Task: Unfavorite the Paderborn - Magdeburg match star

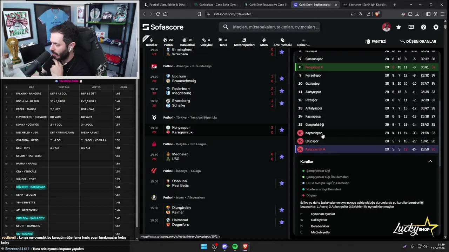Action: coord(282,91)
